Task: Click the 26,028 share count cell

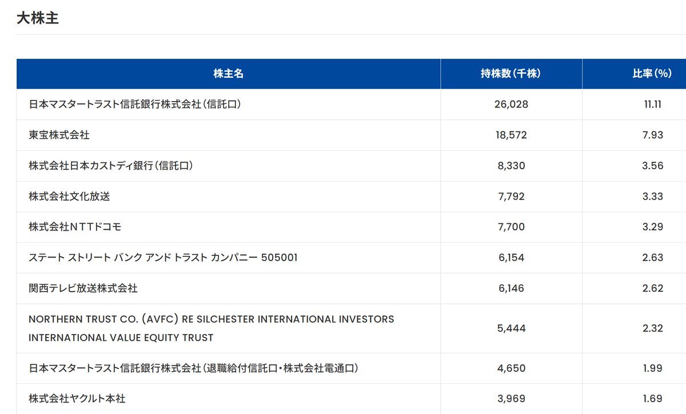Action: pyautogui.click(x=511, y=104)
